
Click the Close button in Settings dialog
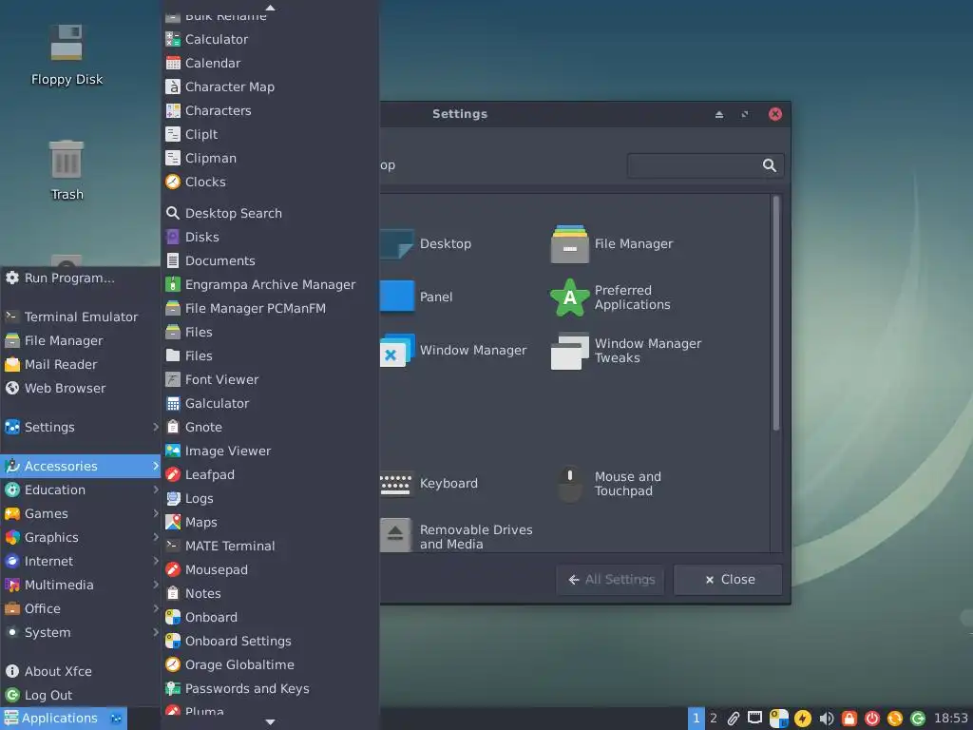tap(728, 580)
